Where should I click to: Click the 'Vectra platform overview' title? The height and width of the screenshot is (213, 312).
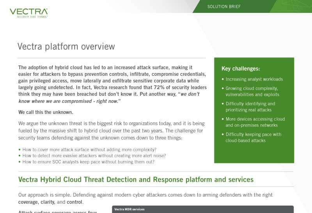click(x=66, y=47)
